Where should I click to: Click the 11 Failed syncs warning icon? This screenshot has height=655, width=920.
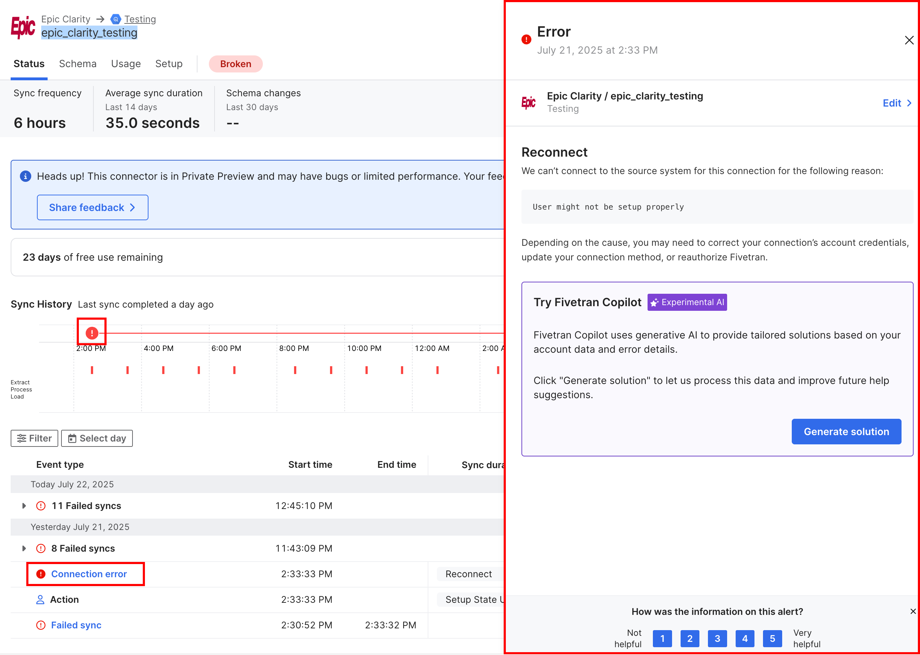tap(41, 506)
